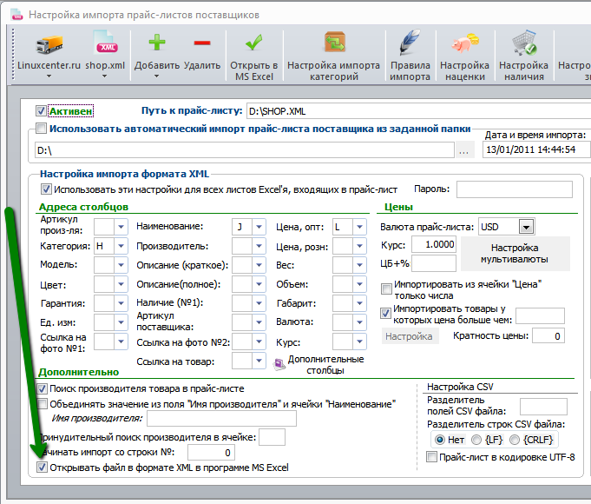Viewport: 591px width, 504px height.
Task: Click the import folder path field D:\
Action: [x=245, y=150]
